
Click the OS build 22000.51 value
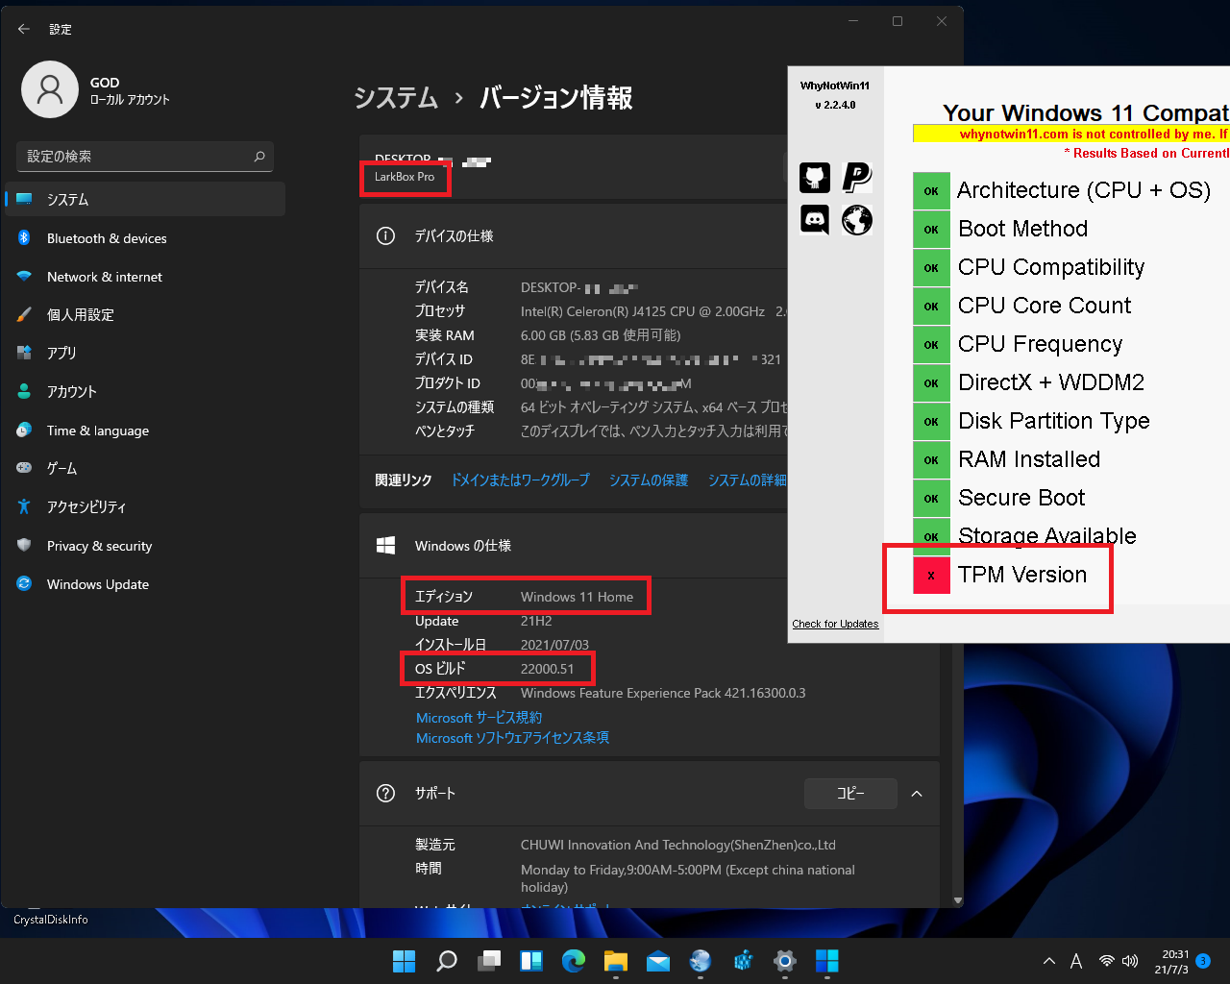(547, 669)
